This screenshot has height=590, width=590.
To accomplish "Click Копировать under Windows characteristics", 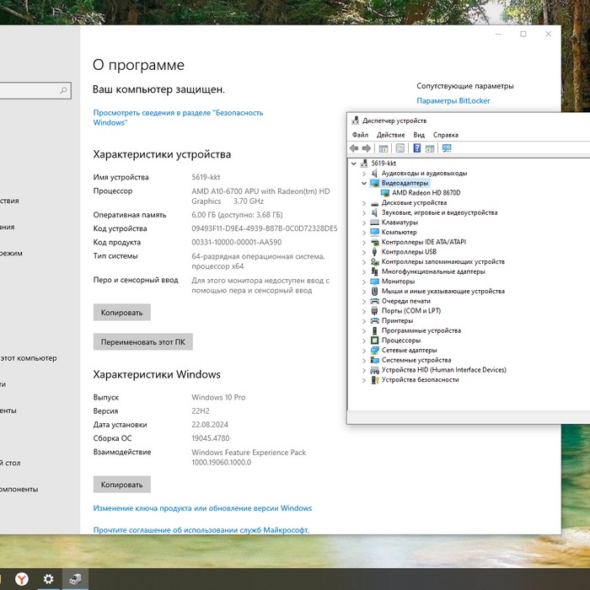I will pyautogui.click(x=122, y=485).
